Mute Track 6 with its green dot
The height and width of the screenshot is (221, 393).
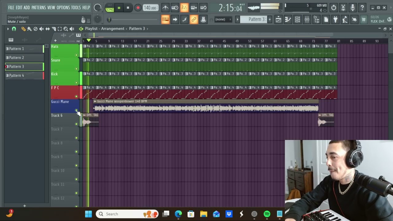pyautogui.click(x=76, y=124)
